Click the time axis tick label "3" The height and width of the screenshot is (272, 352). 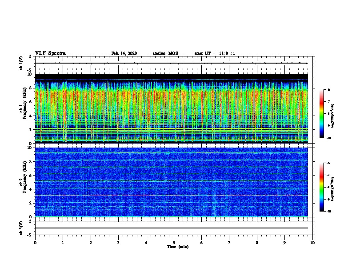pyautogui.click(x=118, y=242)
